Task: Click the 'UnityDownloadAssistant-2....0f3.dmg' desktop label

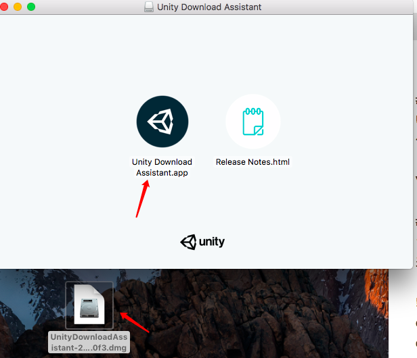Action: [89, 342]
